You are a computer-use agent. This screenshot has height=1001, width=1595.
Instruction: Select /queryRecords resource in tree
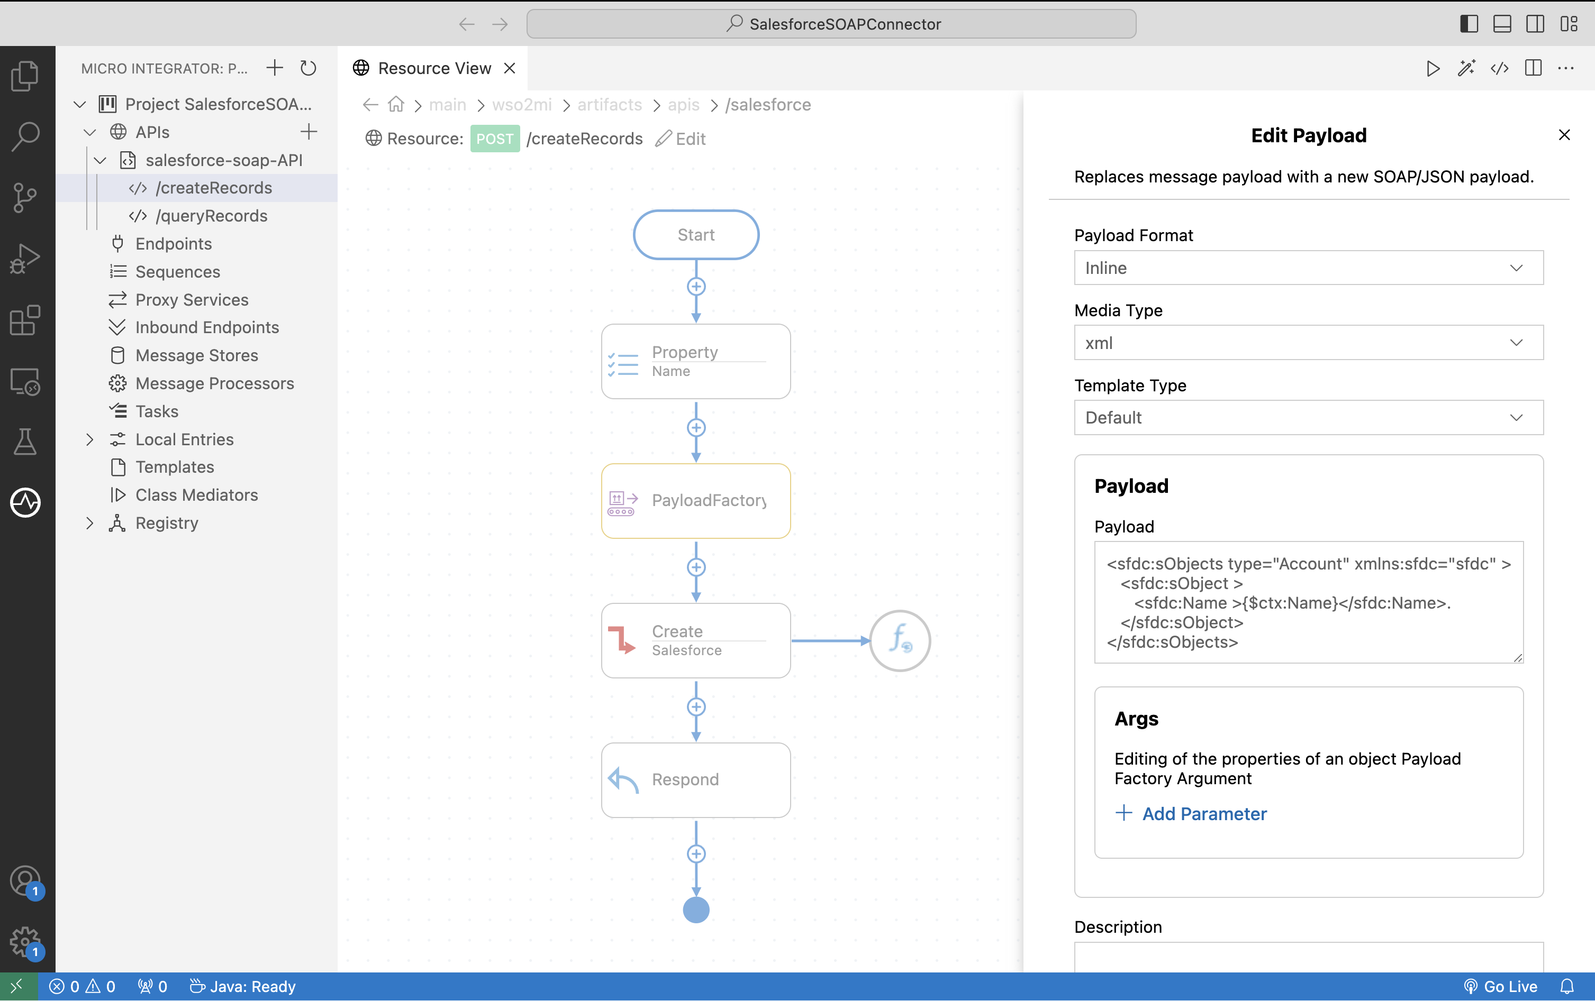(x=211, y=216)
